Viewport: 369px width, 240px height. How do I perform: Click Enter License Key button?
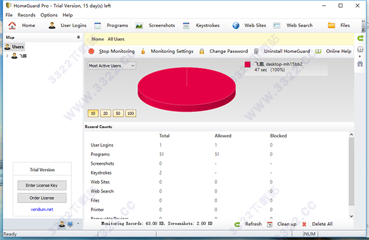pos(42,185)
